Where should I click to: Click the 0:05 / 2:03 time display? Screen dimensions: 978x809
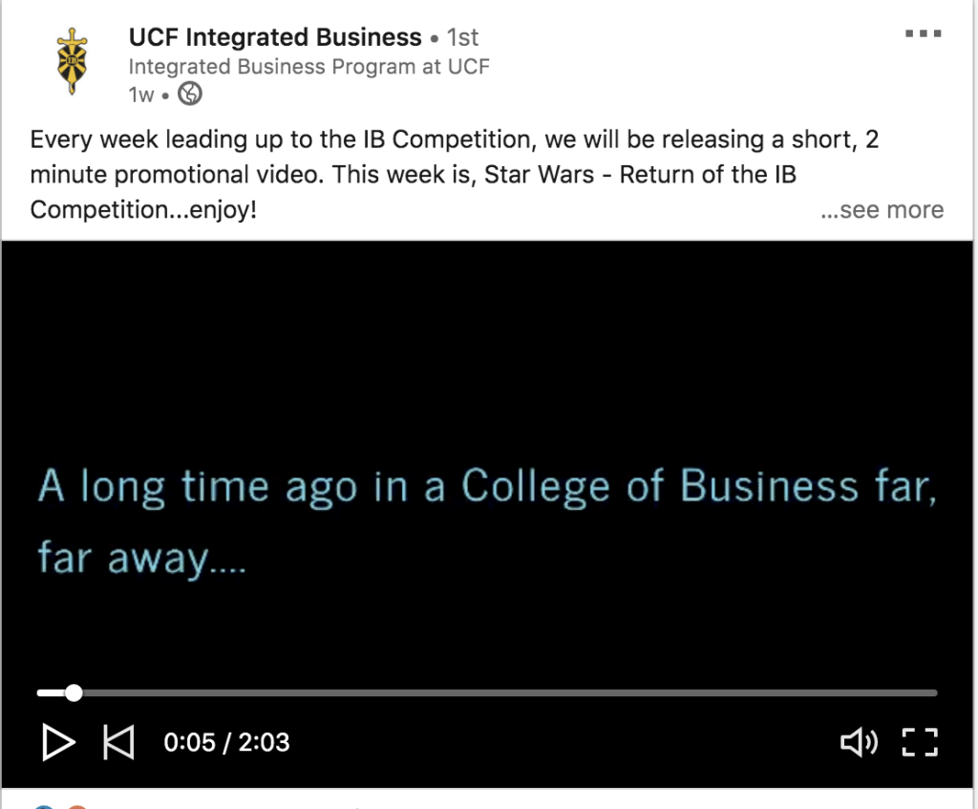[x=226, y=742]
